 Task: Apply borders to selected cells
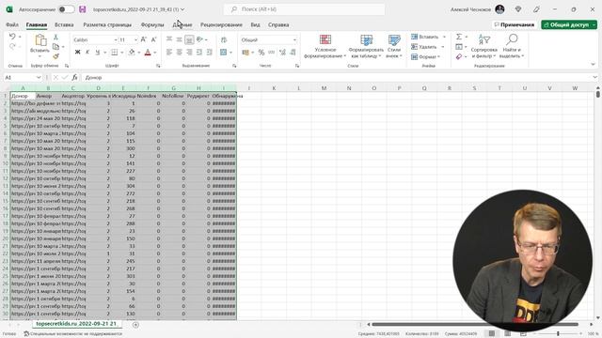[x=115, y=53]
